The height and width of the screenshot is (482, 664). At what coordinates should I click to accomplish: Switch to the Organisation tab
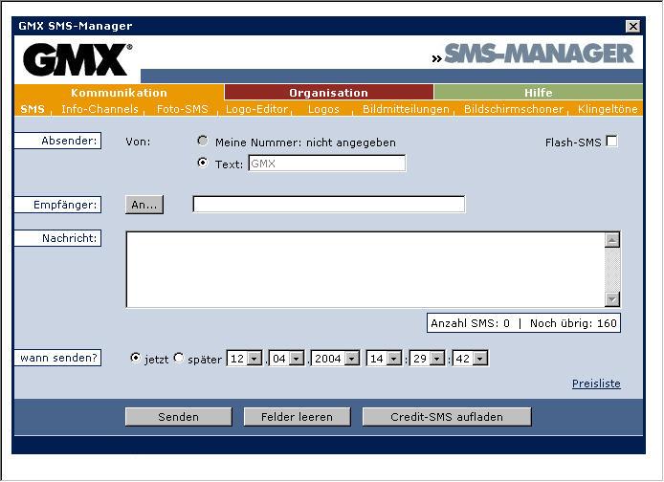(328, 93)
